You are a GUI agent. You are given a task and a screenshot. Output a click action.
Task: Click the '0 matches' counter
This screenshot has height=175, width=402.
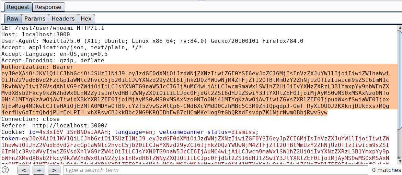[386, 170]
